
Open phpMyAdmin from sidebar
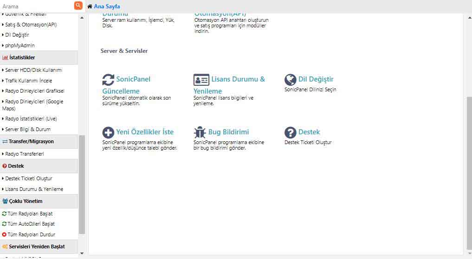click(x=19, y=46)
